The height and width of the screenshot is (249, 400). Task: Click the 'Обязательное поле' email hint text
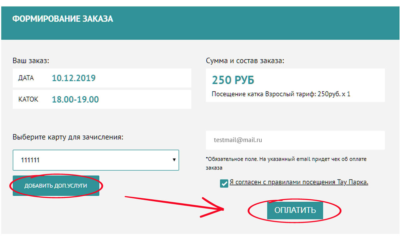[x=286, y=163]
